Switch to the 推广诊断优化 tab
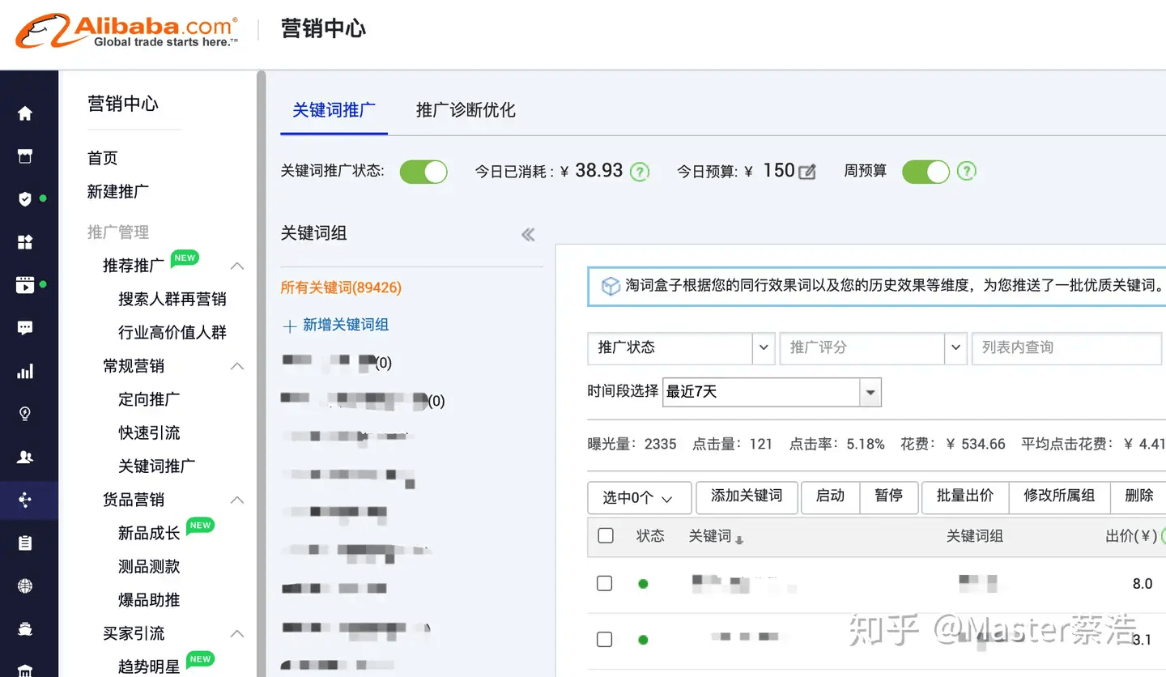Screen dimensions: 1166x677 (x=466, y=110)
